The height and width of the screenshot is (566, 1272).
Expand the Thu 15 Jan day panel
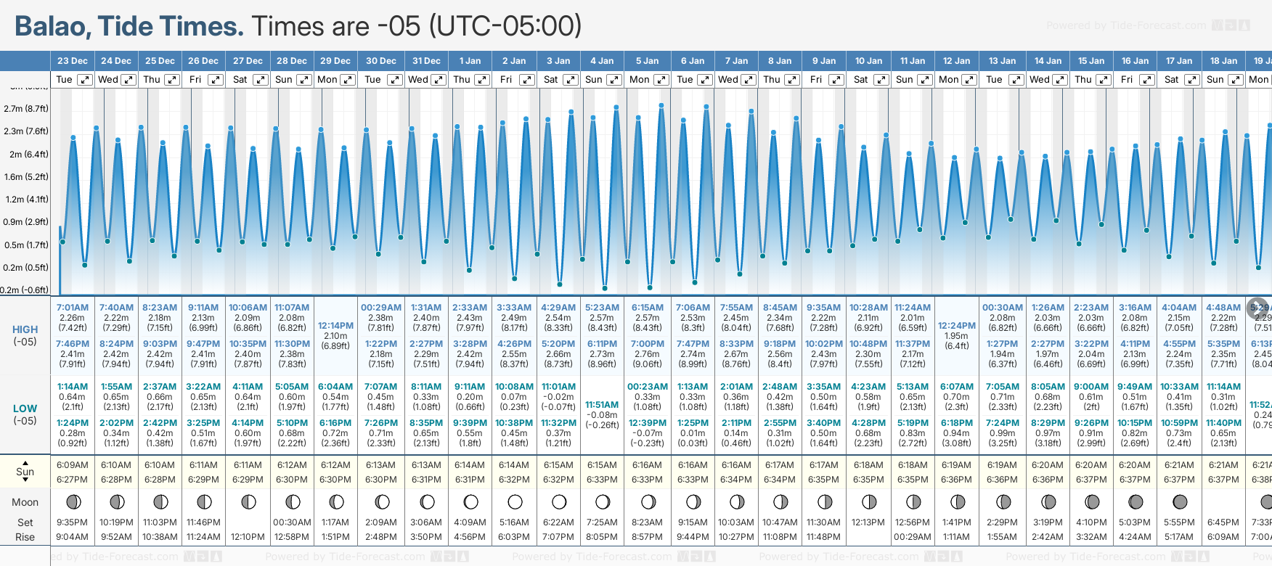coord(1104,80)
